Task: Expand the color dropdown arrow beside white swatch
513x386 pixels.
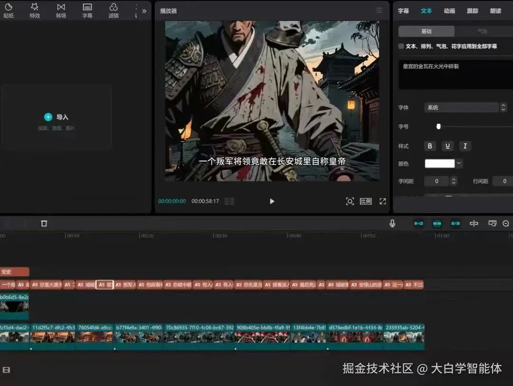Action: coord(458,163)
